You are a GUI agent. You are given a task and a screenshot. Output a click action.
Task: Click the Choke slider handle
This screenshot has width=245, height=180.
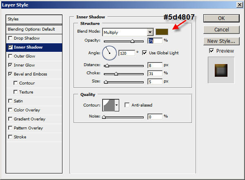click(x=116, y=74)
